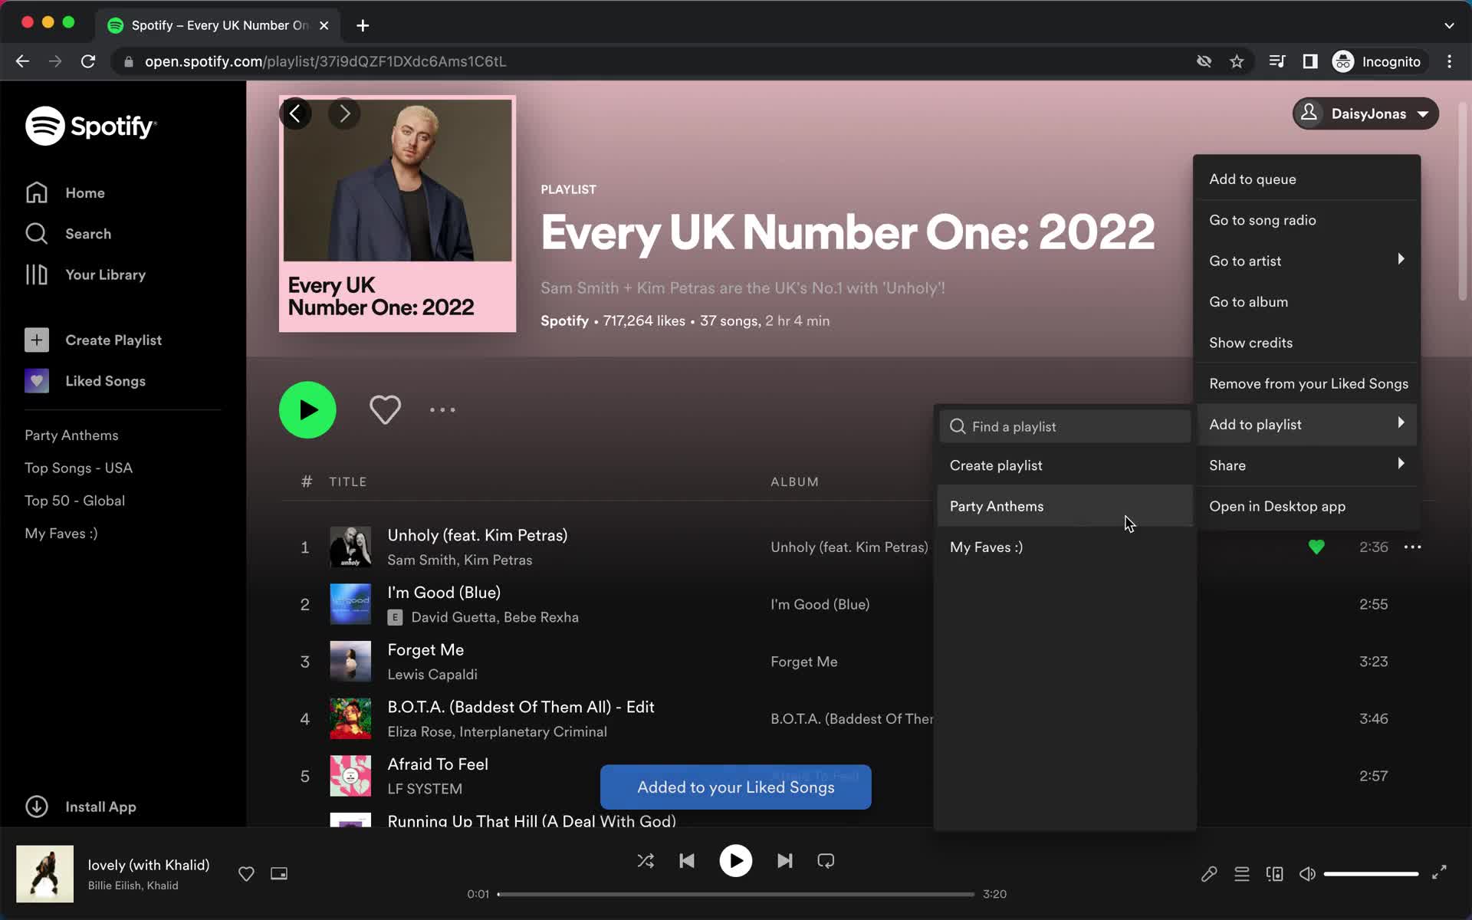Click the queue icon in player bar

click(1241, 873)
